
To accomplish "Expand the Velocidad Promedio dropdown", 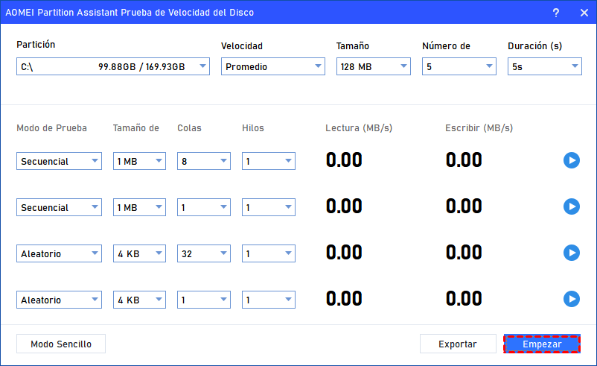I will pos(272,67).
